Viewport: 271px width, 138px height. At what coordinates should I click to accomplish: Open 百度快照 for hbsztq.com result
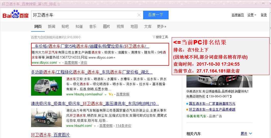tap(123, 94)
